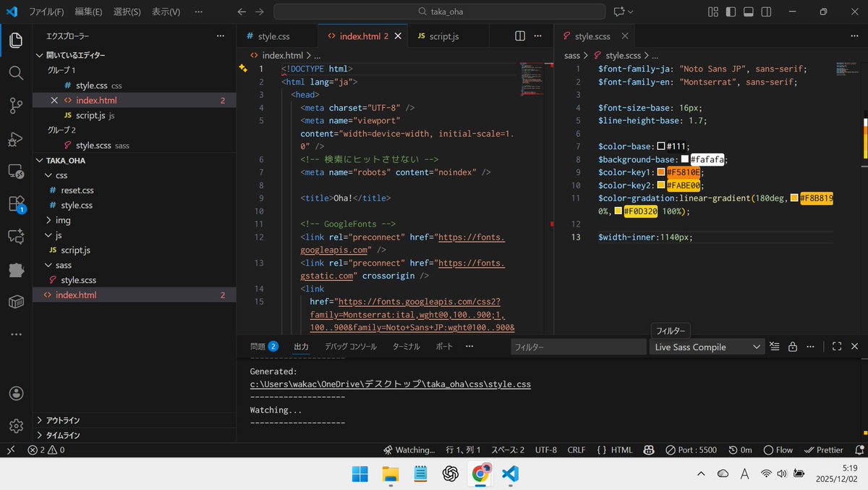Screen dimensions: 868x490
Task: Open the ファイル(F) menu
Action: (x=46, y=12)
